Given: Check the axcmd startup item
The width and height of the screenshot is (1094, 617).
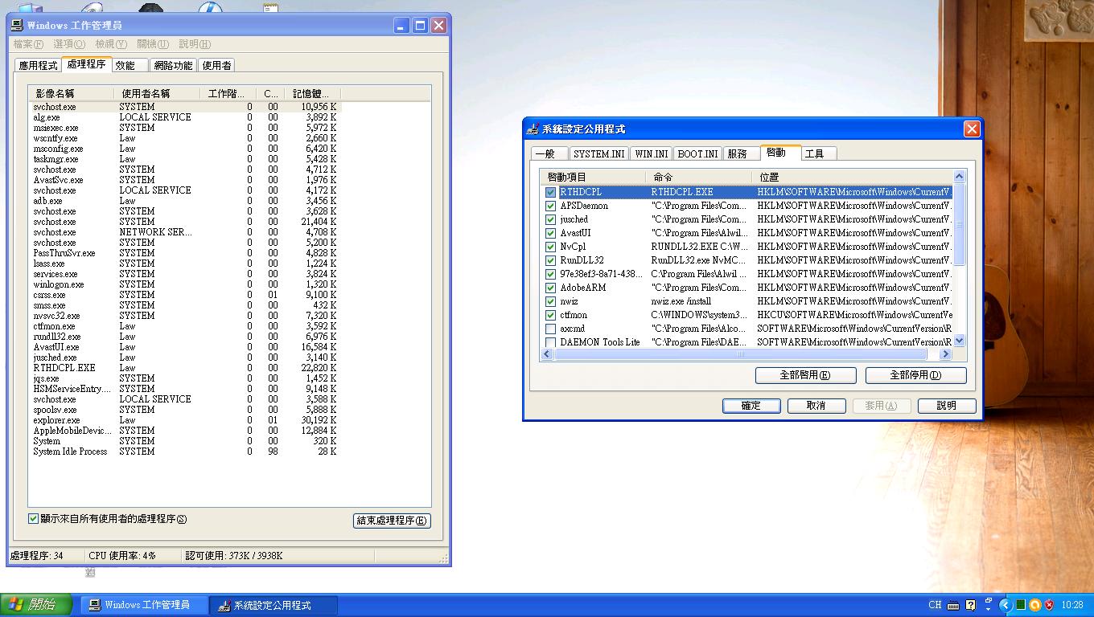Looking at the screenshot, I should tap(550, 329).
